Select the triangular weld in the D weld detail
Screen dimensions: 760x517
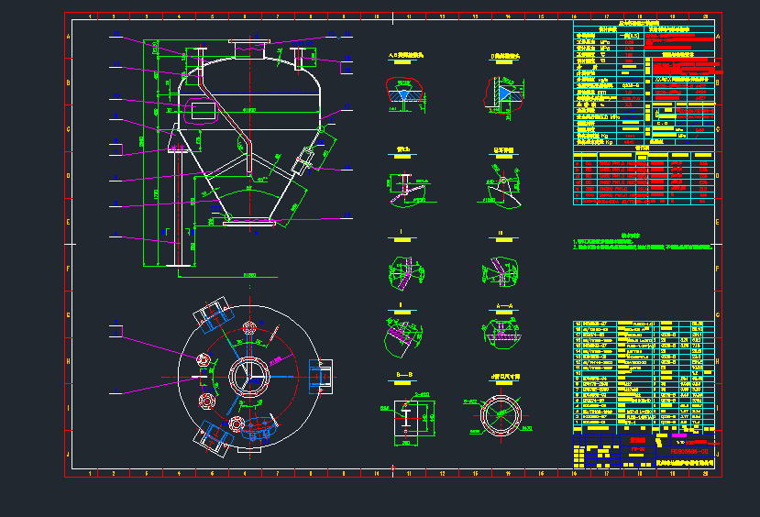[503, 92]
